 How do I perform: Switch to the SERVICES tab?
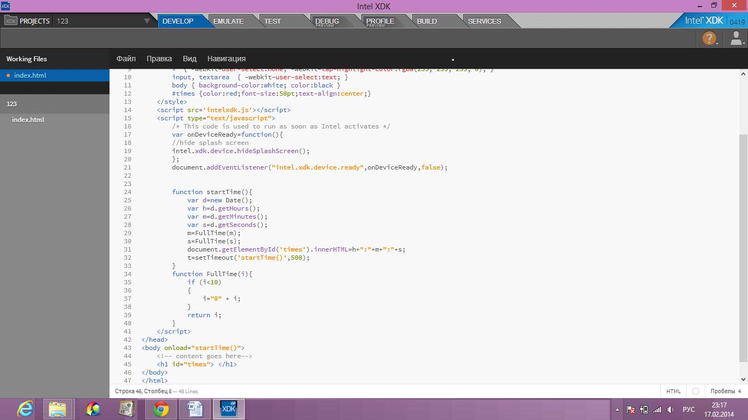point(485,21)
